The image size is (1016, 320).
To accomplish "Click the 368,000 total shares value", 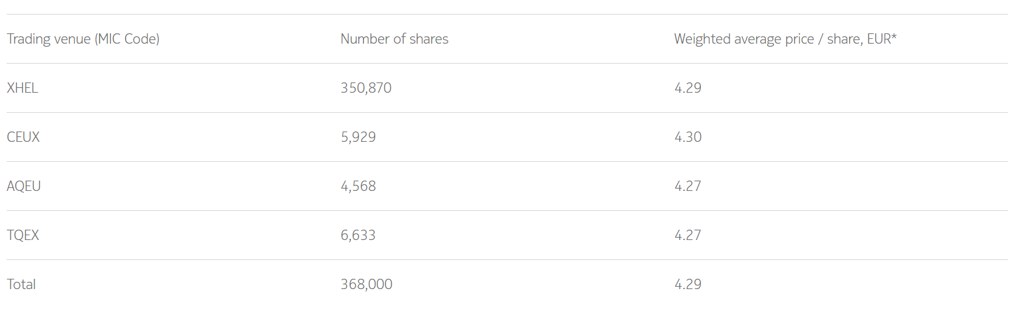I will pos(367,284).
